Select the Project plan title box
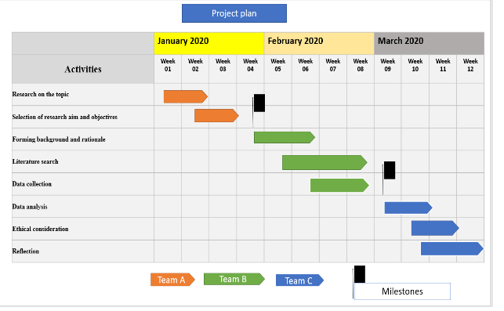 click(234, 13)
